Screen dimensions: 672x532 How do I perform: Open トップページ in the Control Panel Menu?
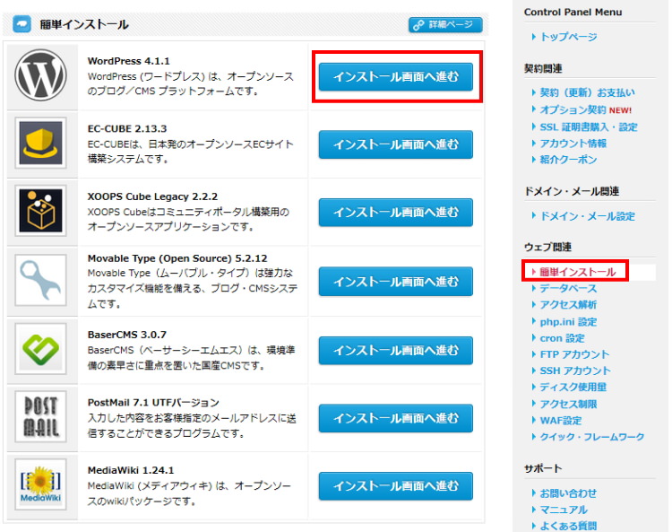[568, 37]
